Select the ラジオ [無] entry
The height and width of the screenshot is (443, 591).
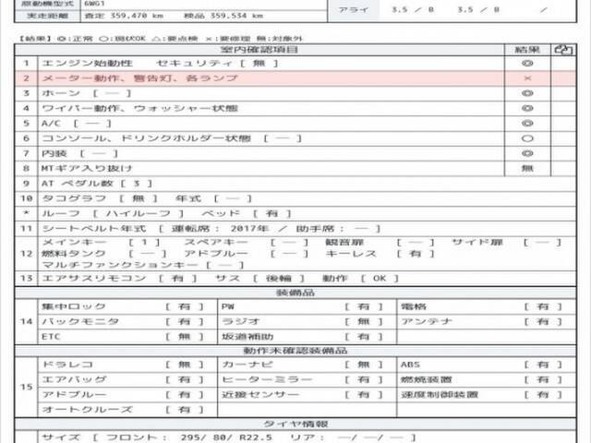(302, 322)
